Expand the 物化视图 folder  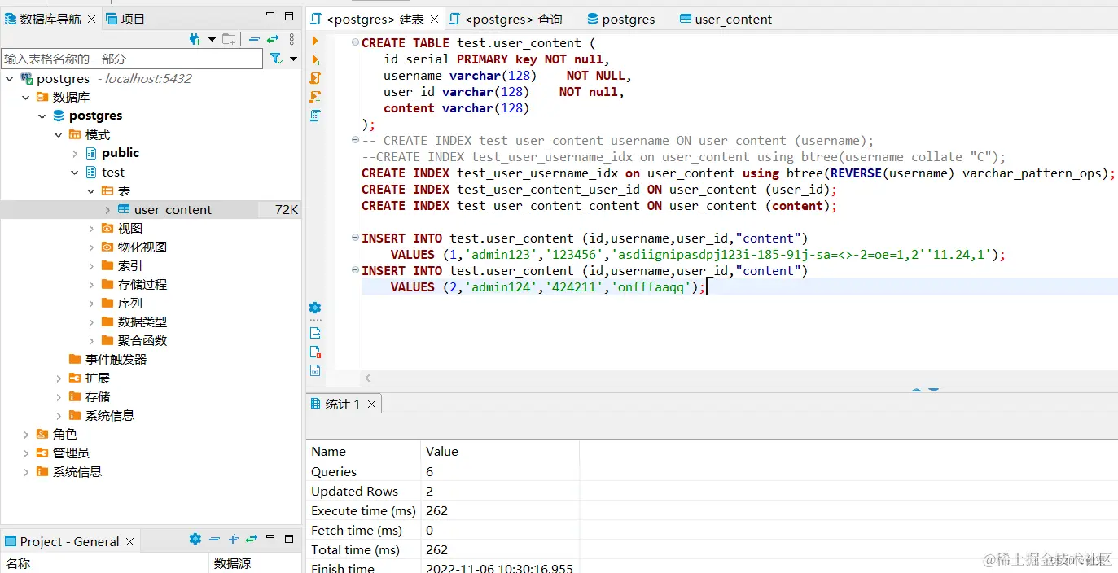pyautogui.click(x=91, y=247)
